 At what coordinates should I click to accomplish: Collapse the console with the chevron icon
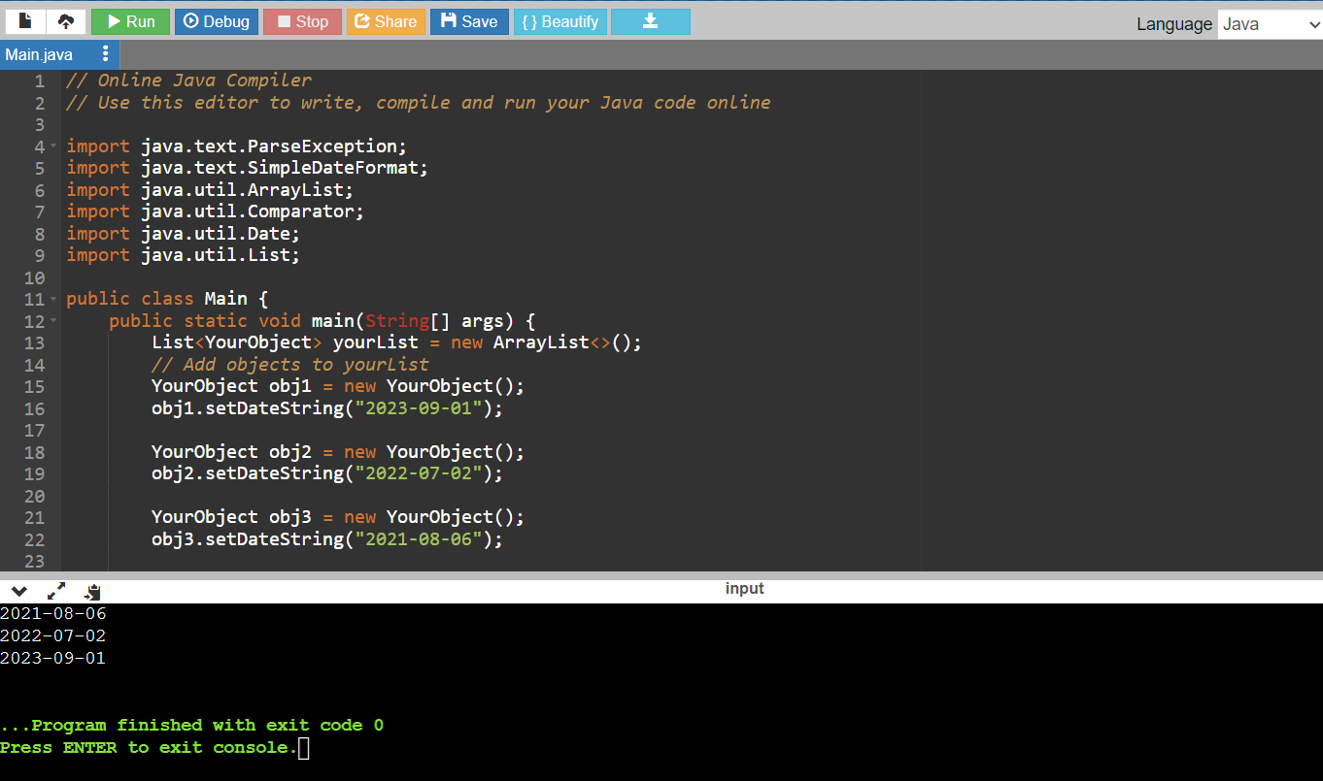(x=18, y=590)
